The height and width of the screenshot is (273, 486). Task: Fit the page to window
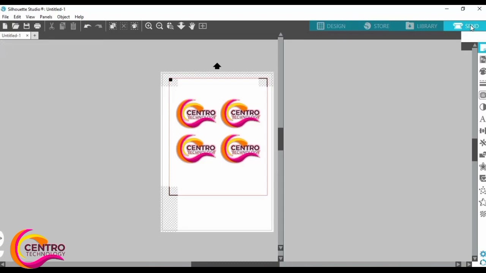(203, 26)
